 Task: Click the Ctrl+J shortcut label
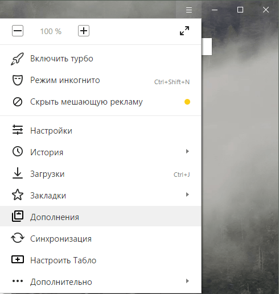click(182, 175)
